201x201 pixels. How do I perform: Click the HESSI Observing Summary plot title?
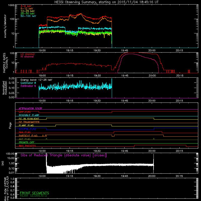pyautogui.click(x=107, y=2)
